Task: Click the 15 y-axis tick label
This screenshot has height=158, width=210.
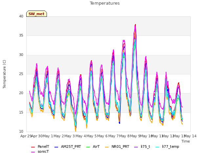Action: [21, 112]
